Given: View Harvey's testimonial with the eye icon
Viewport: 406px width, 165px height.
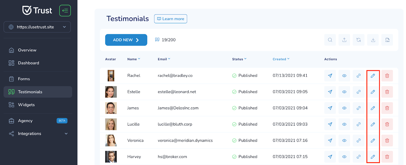Looking at the screenshot, I should (344, 157).
